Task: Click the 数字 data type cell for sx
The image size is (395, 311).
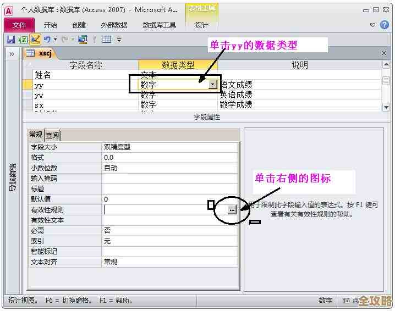Action: pyautogui.click(x=178, y=104)
